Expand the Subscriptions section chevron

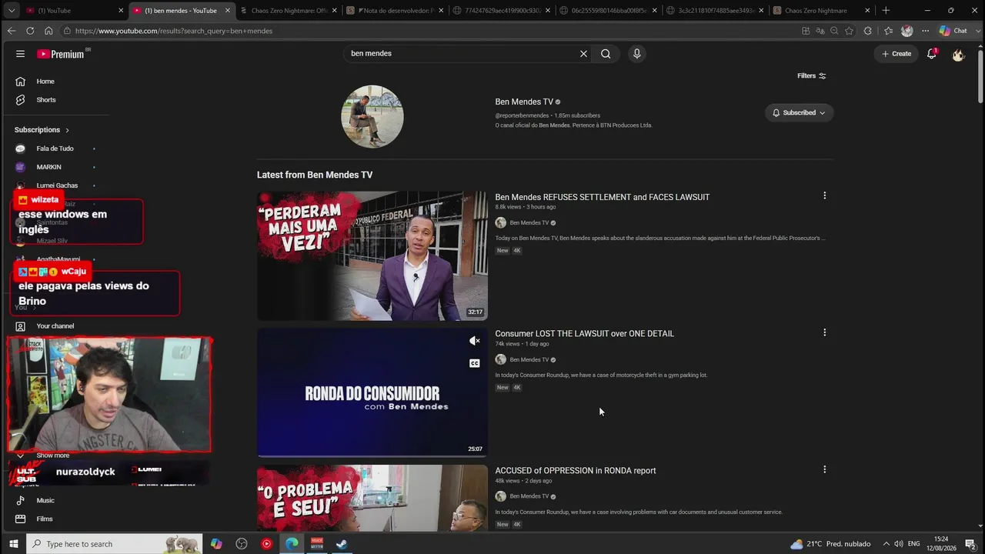[x=67, y=130]
